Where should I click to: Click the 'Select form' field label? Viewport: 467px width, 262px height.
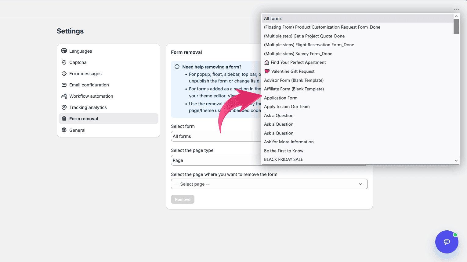point(183,126)
